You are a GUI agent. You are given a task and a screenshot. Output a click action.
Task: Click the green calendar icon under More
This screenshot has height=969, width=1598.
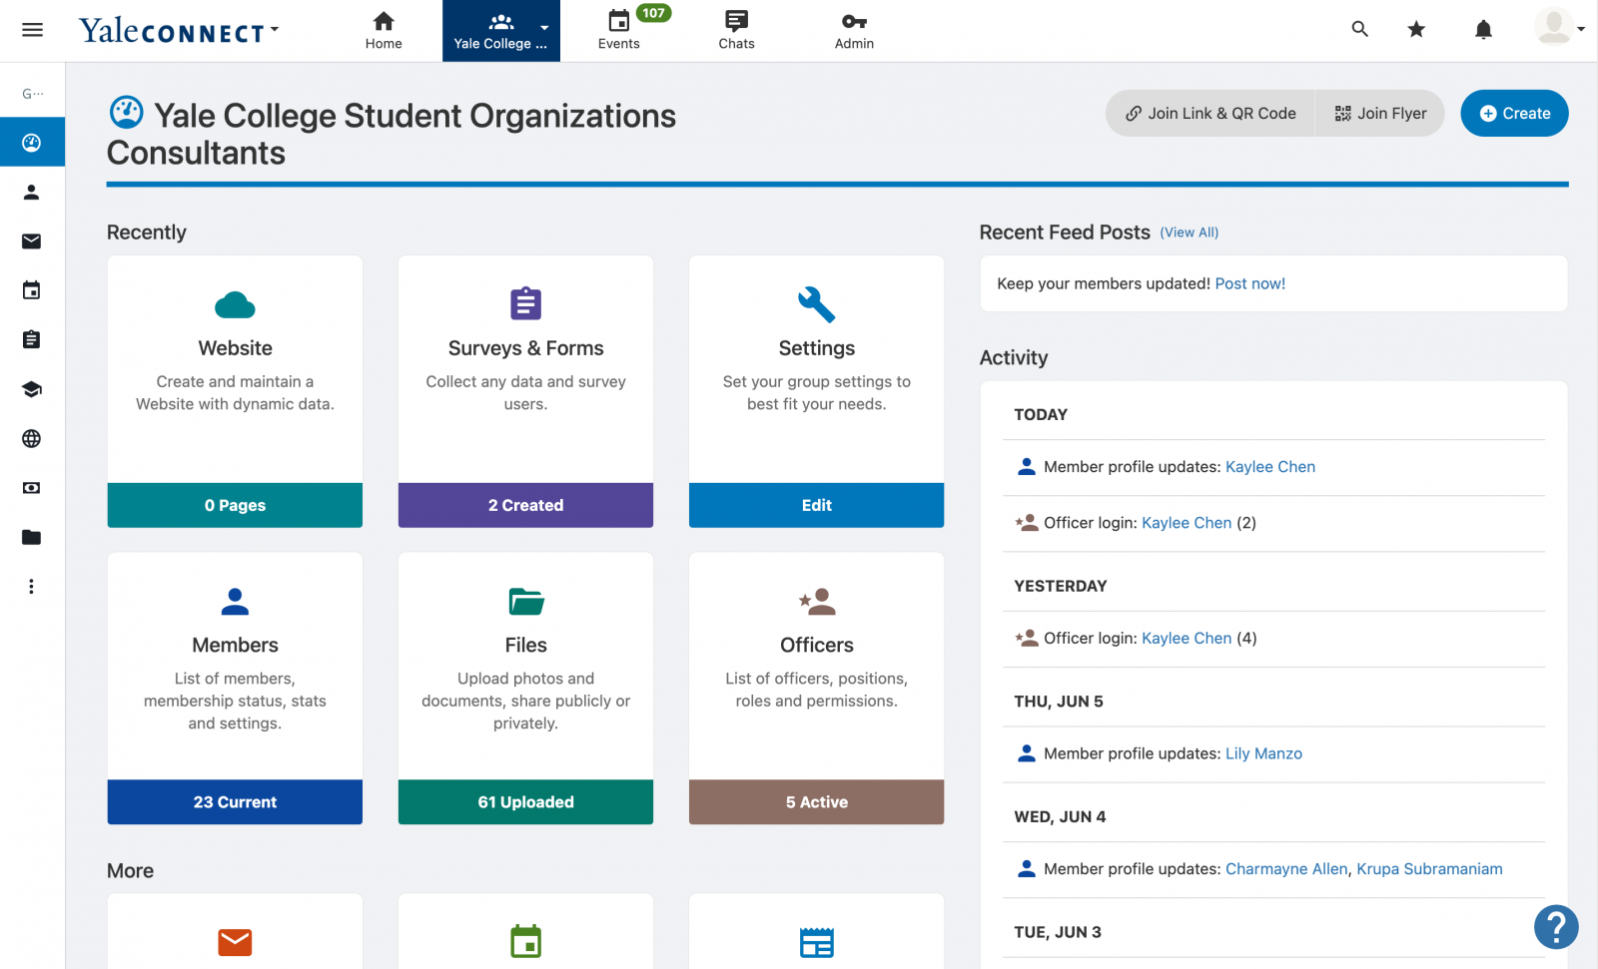click(525, 941)
